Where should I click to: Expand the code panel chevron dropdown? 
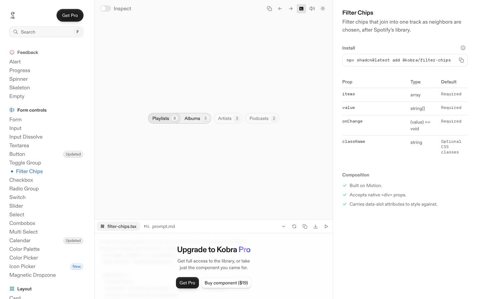click(283, 226)
